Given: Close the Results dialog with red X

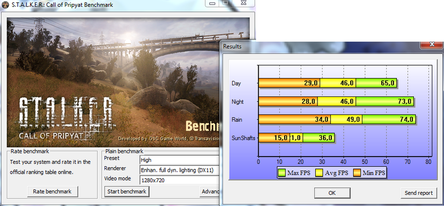Looking at the screenshot, I should click(x=432, y=44).
